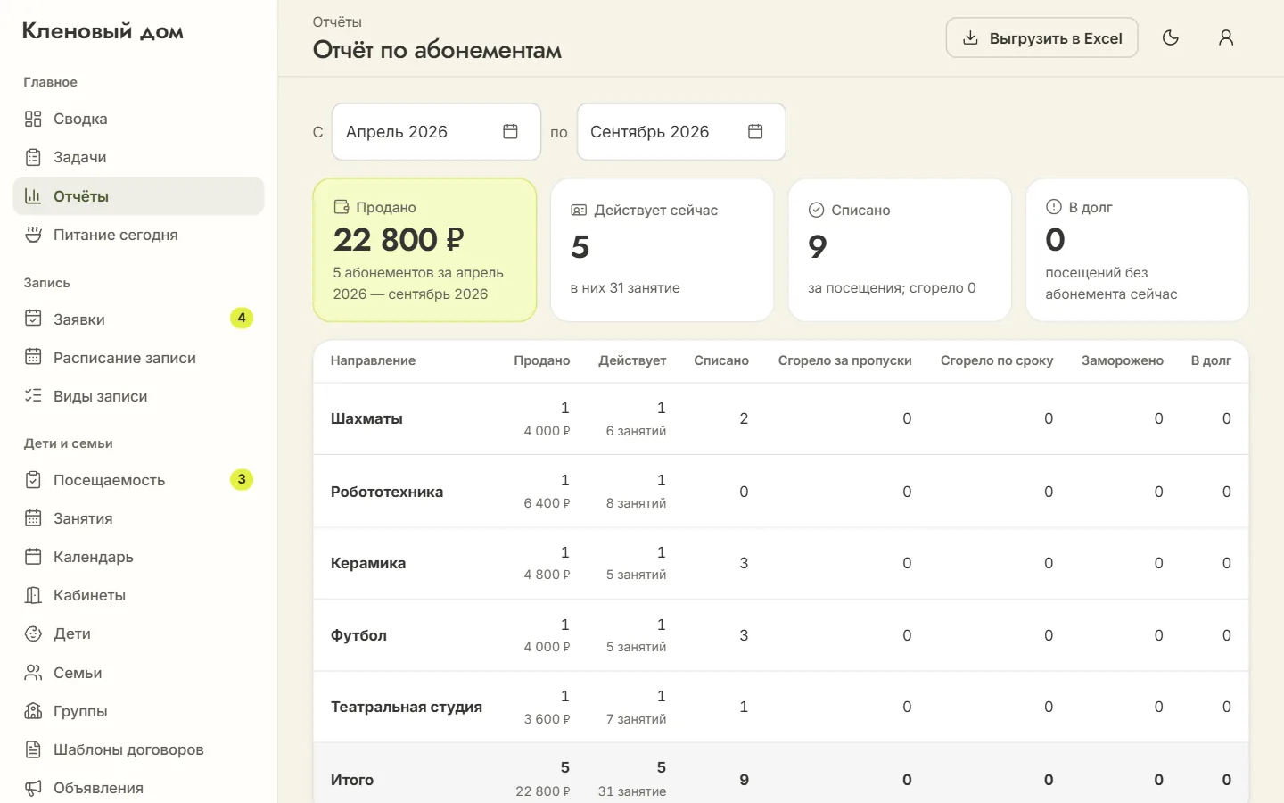
Task: Click the Семьи people icon
Action: [33, 673]
